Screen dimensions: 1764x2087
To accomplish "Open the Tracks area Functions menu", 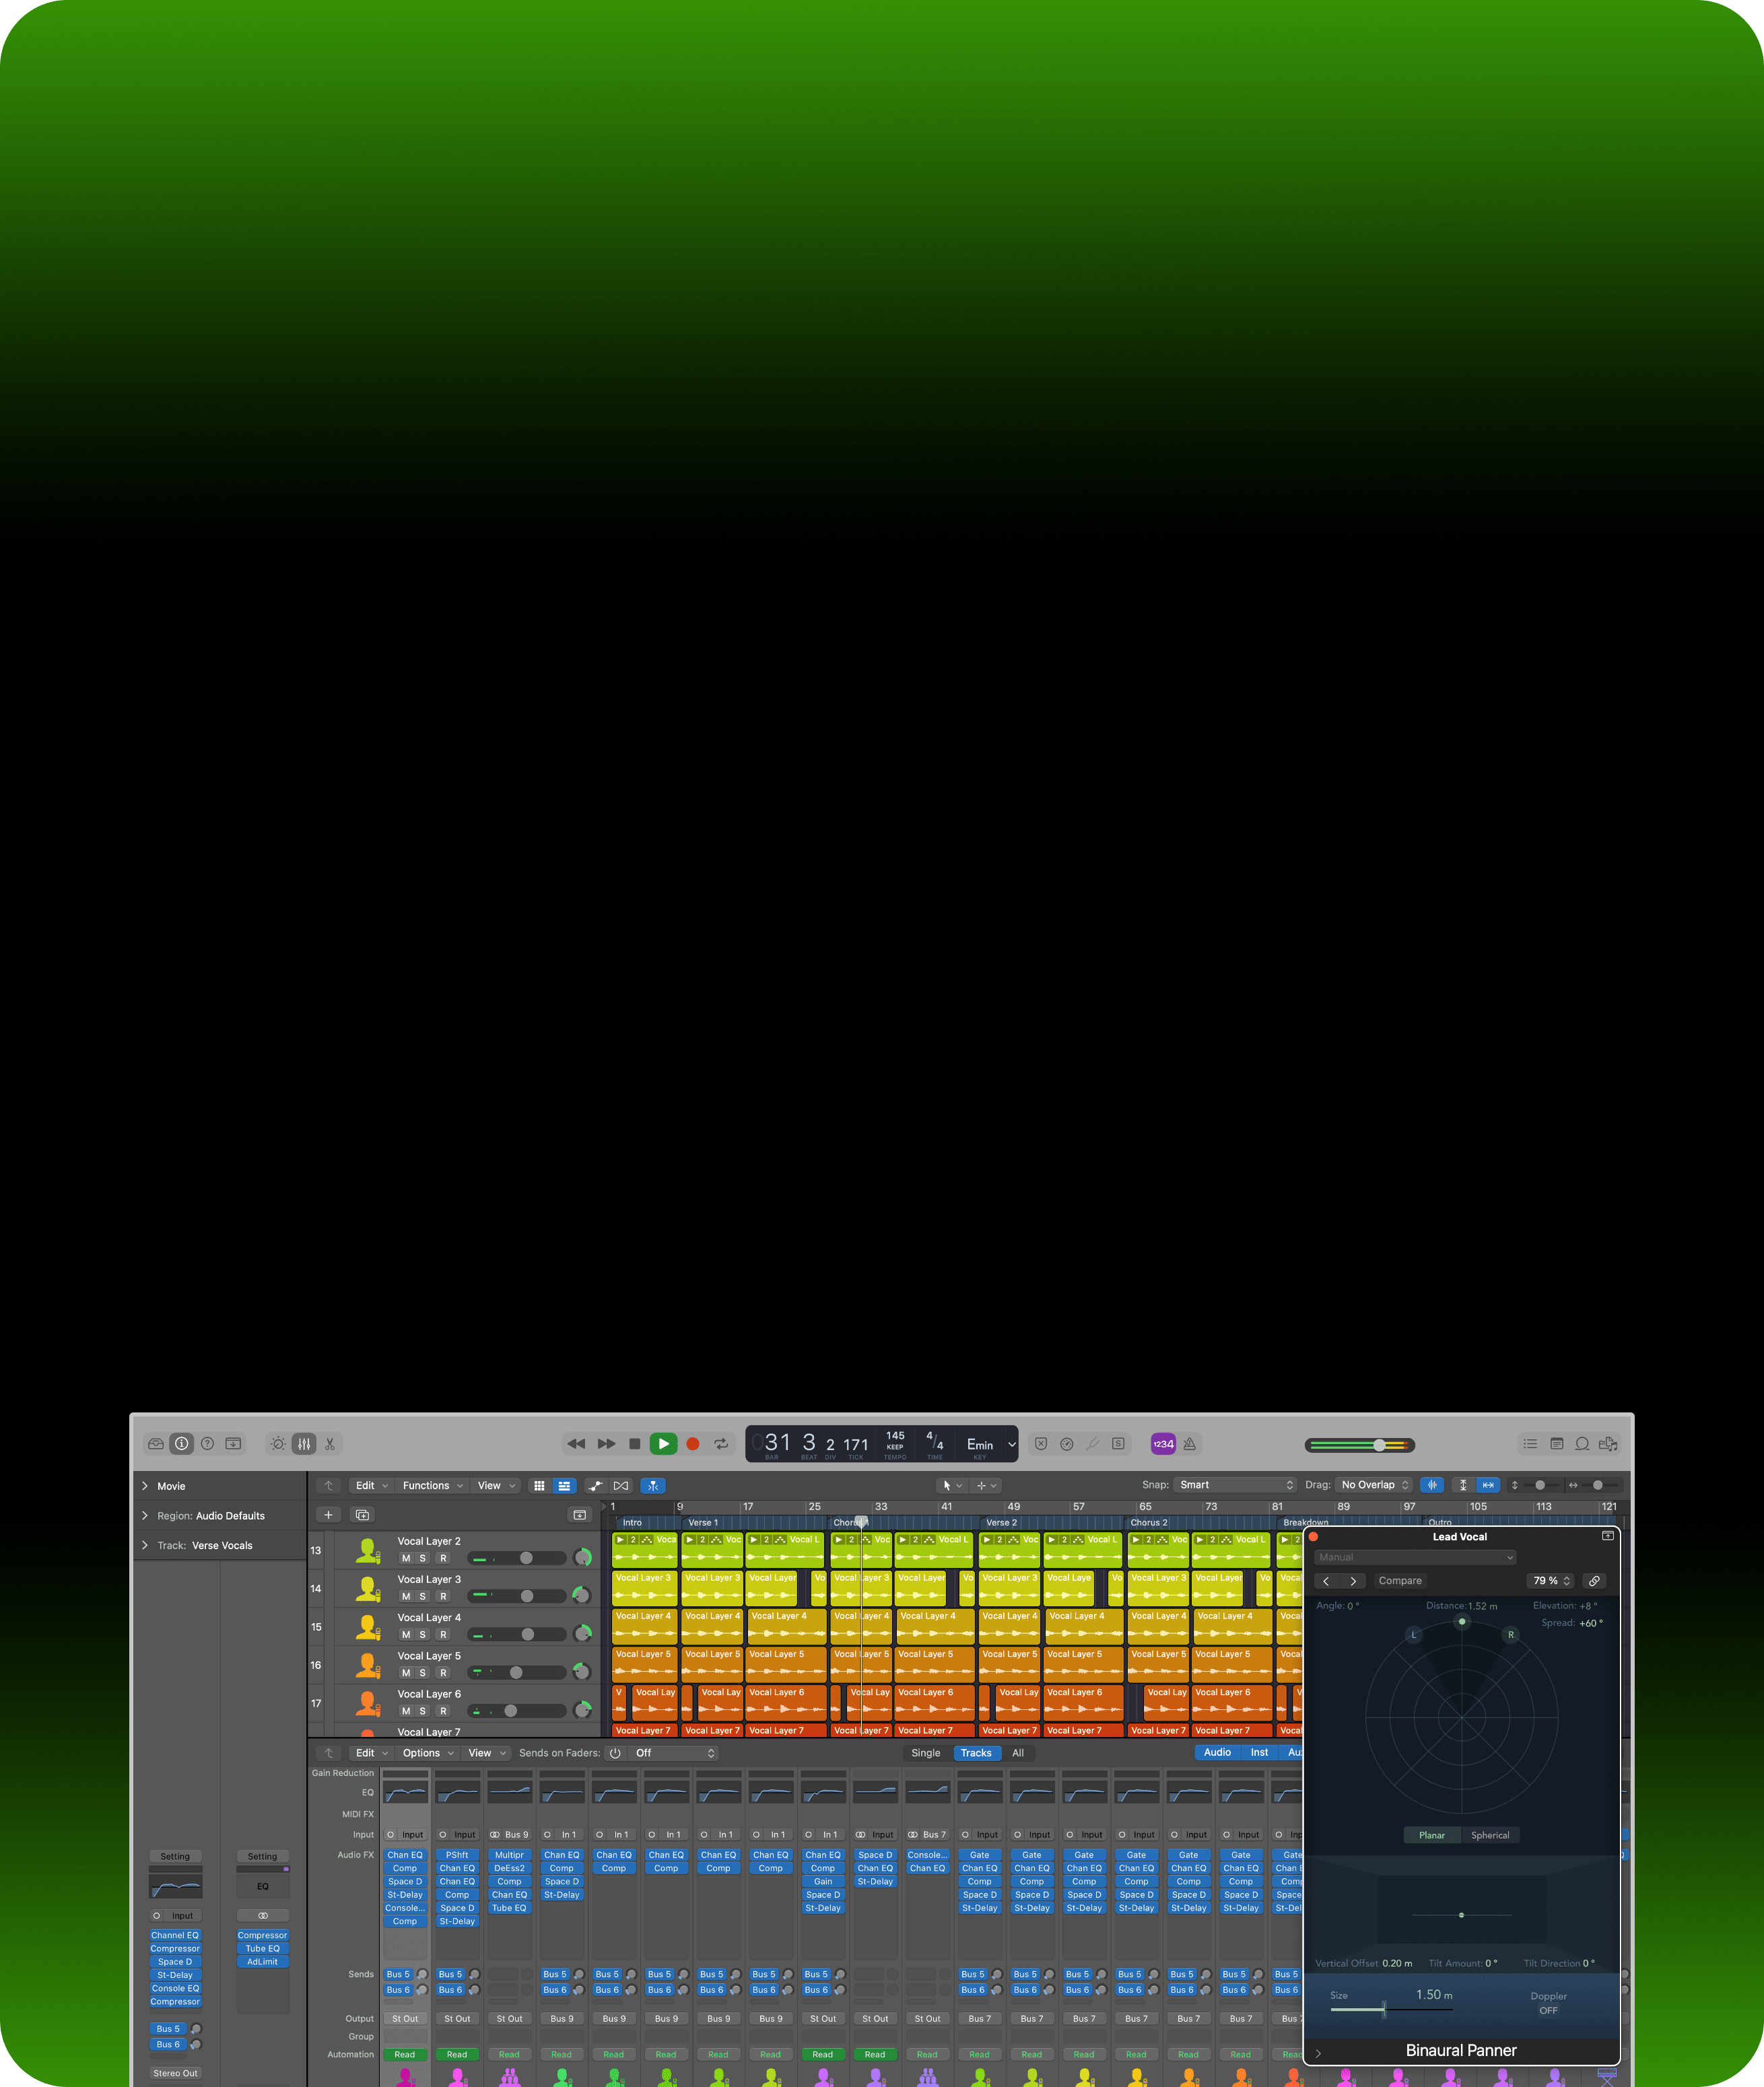I will point(433,1486).
